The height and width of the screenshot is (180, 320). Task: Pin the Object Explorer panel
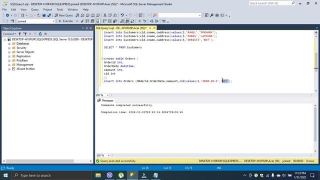tap(86, 28)
